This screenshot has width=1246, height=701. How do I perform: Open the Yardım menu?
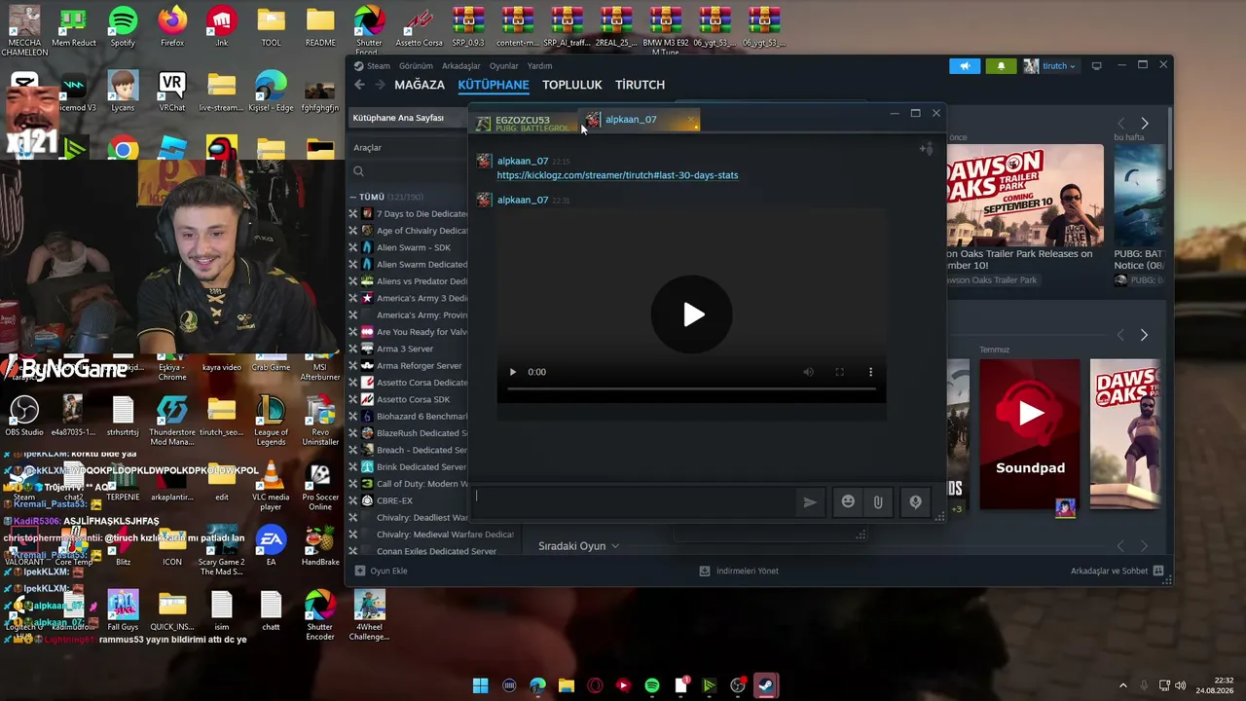[x=539, y=66]
